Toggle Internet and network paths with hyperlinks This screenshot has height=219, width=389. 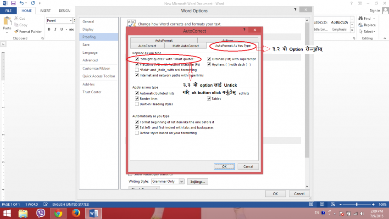137,75
